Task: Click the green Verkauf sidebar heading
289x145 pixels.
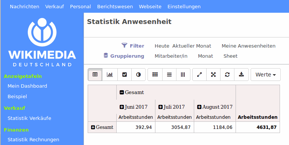Action: coord(15,108)
